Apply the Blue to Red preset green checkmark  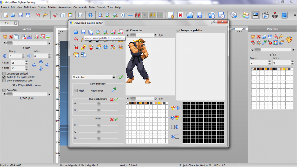coord(121,77)
